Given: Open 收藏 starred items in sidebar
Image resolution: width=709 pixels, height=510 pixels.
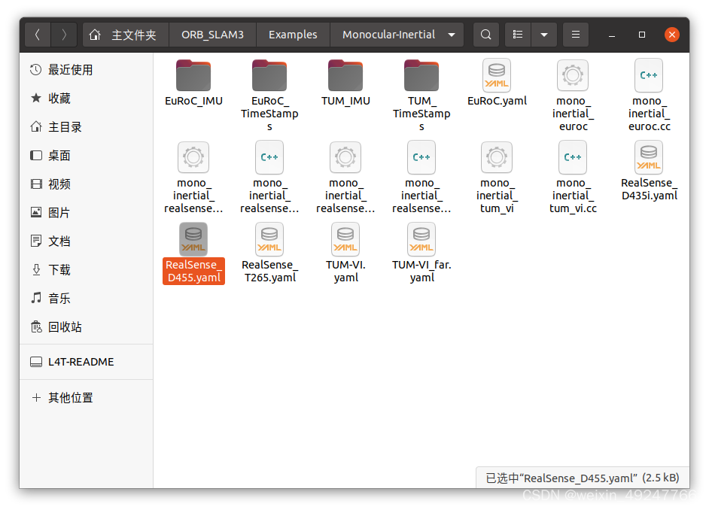Looking at the screenshot, I should 87,99.
